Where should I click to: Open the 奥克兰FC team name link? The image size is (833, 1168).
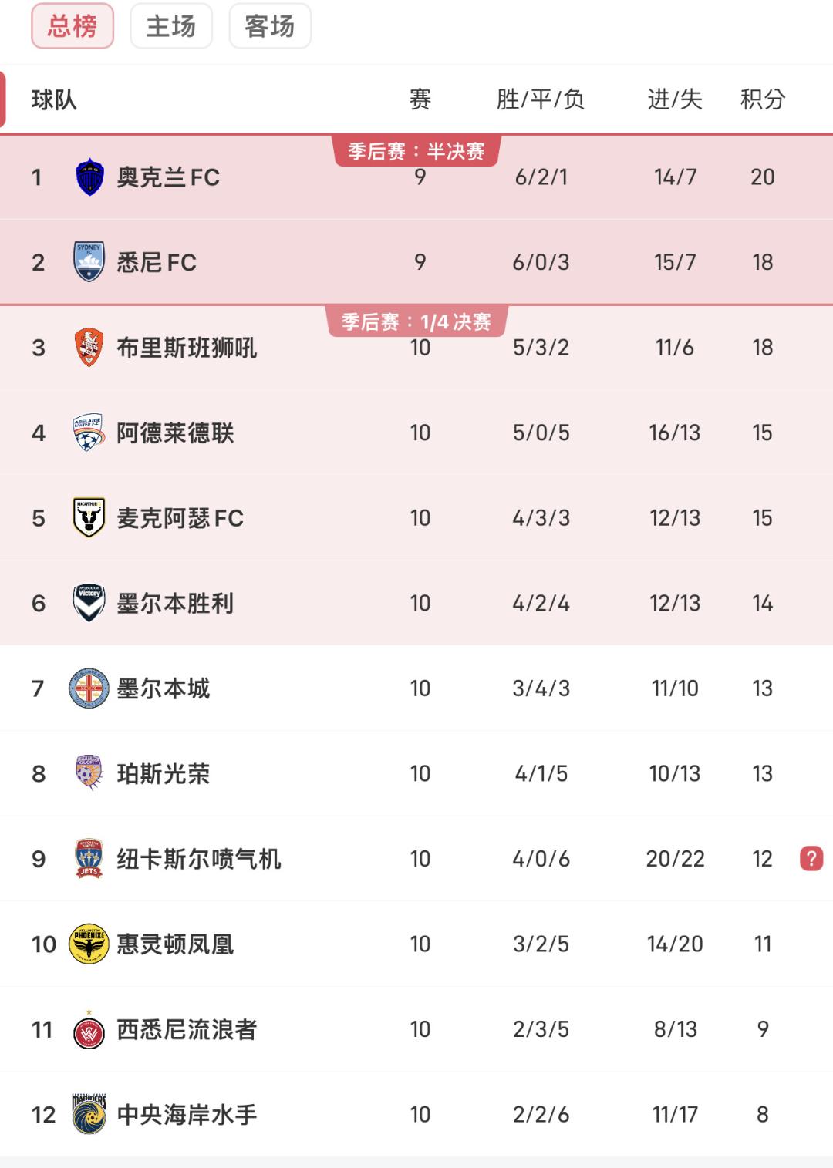168,177
